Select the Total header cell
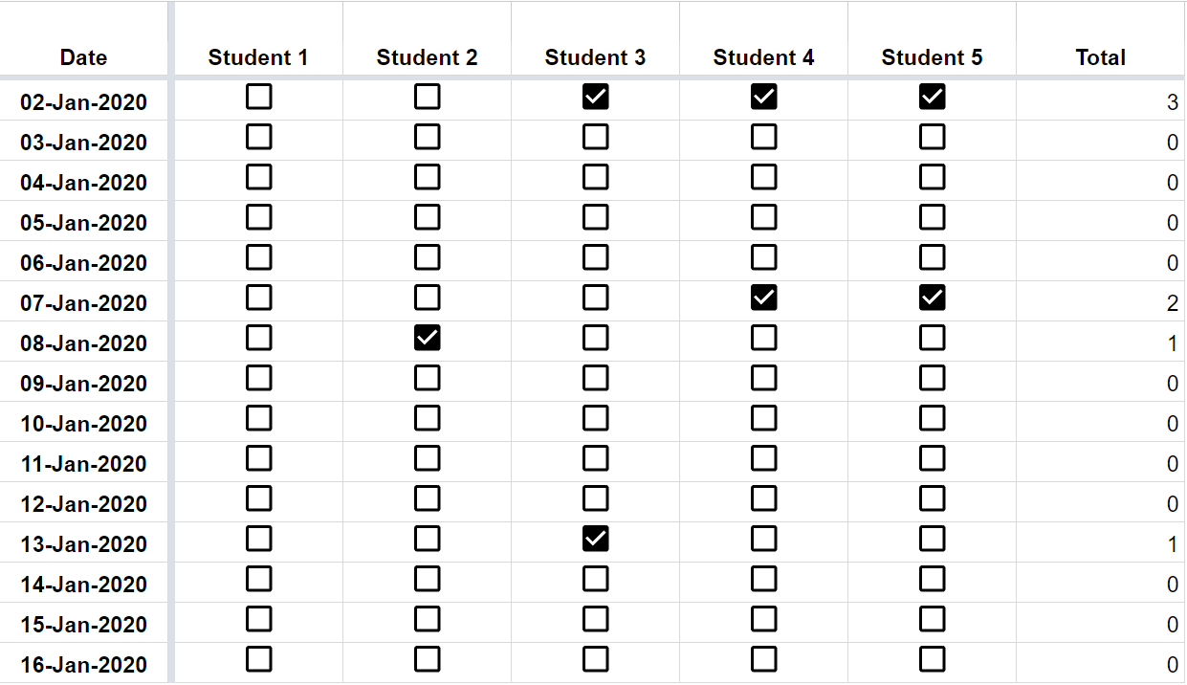The height and width of the screenshot is (685, 1187). pos(1100,39)
